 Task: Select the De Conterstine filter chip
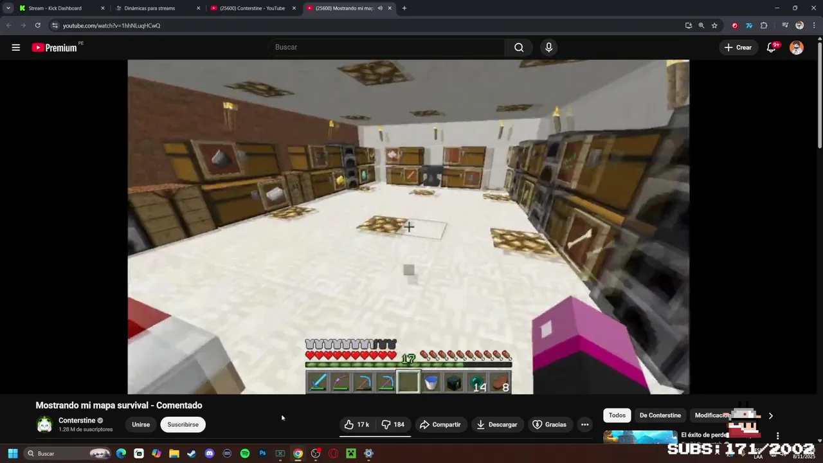(660, 415)
